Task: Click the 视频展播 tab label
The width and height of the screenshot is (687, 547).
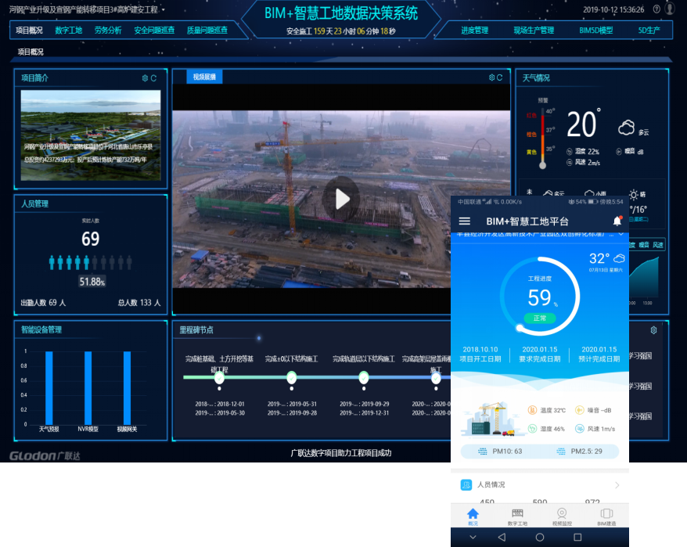Action: [204, 77]
